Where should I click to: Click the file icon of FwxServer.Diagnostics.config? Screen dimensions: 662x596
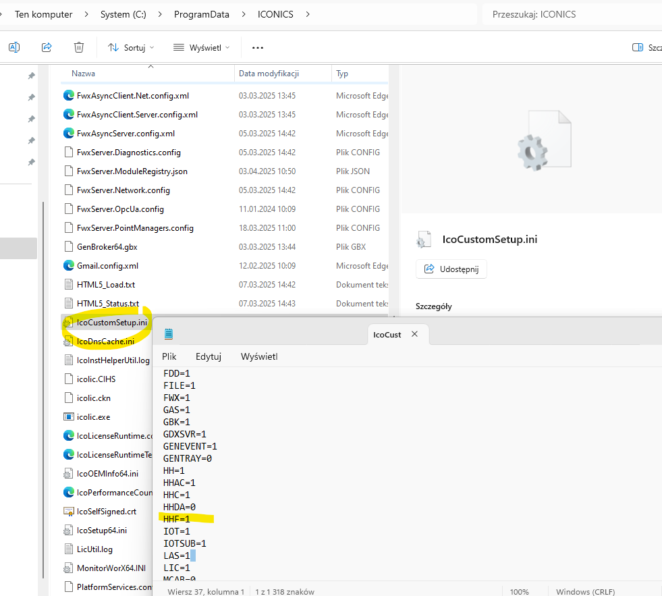(x=68, y=152)
